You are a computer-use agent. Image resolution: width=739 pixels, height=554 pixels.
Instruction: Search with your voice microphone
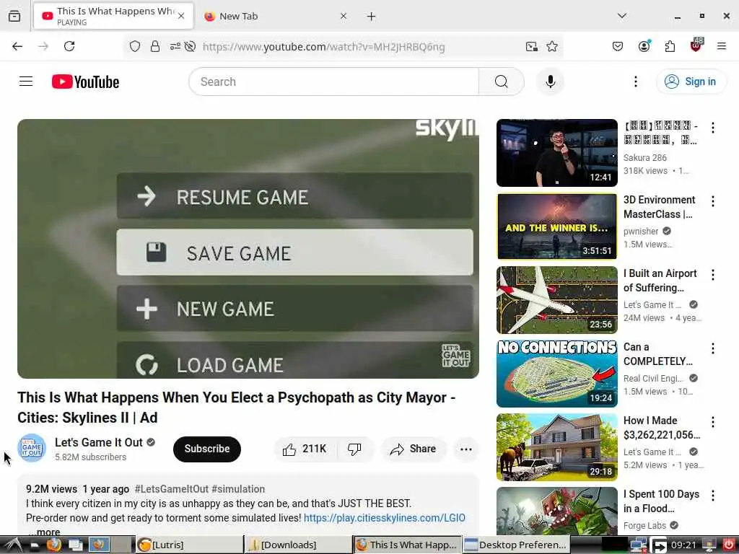click(550, 82)
